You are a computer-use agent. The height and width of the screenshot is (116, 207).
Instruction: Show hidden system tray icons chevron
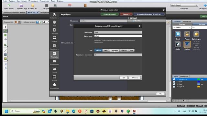click(x=175, y=111)
